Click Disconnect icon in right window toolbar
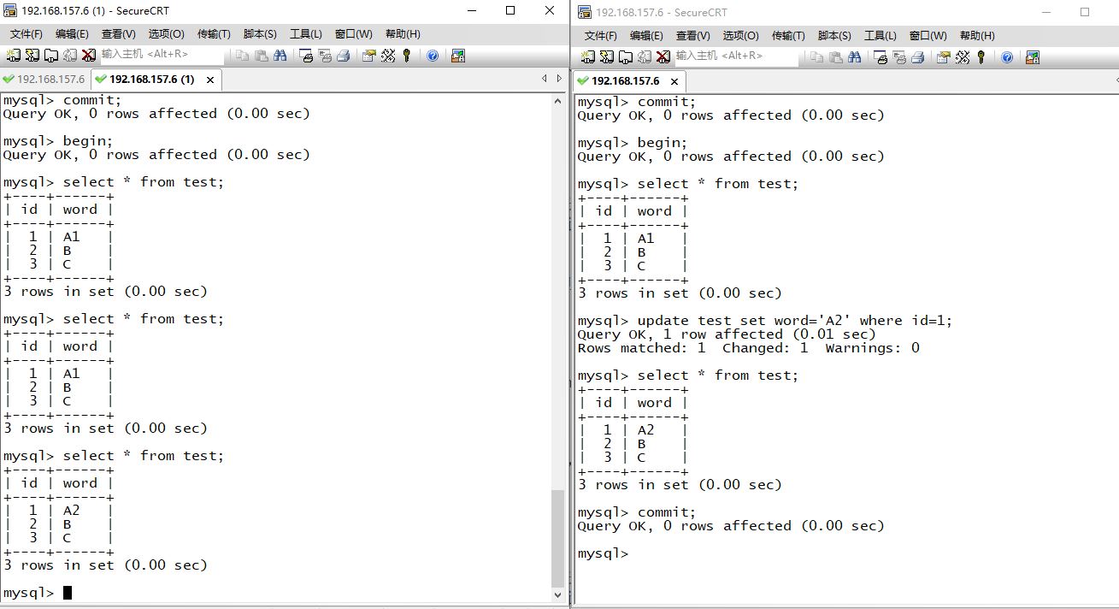 (663, 56)
